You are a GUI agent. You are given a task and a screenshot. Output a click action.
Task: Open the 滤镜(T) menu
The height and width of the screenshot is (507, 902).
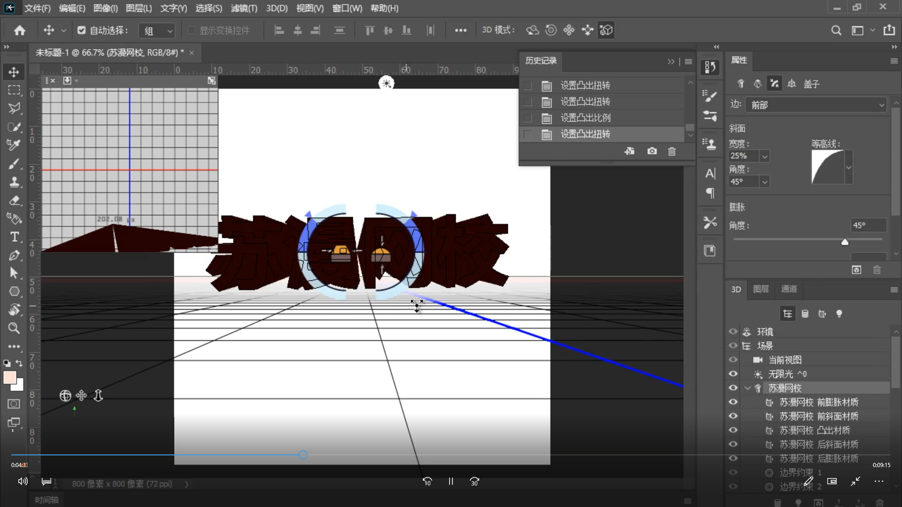point(244,8)
